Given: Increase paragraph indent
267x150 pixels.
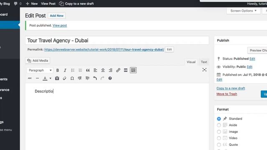Looking at the screenshot, I should [87, 78].
